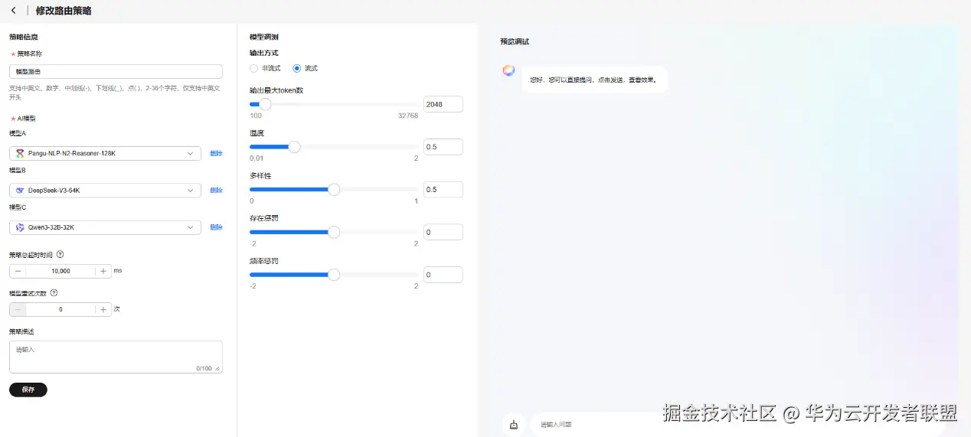Click the help icon next to 策略总超时时间
The height and width of the screenshot is (437, 971).
coord(60,255)
